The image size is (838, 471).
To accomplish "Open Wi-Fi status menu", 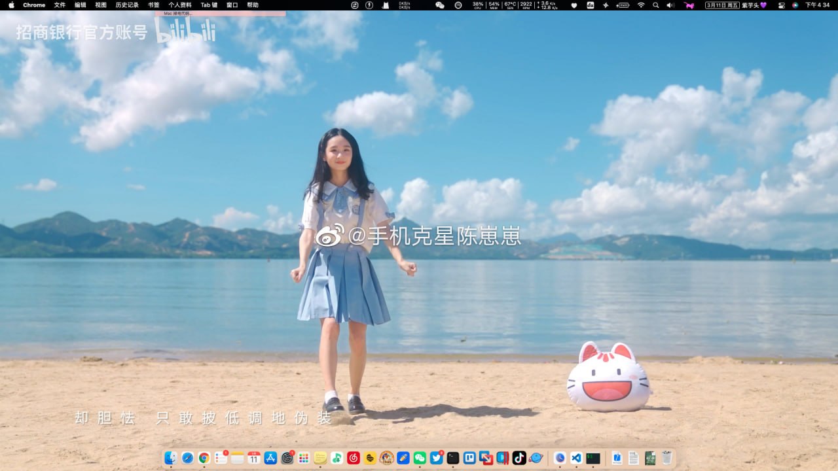I will tap(640, 5).
